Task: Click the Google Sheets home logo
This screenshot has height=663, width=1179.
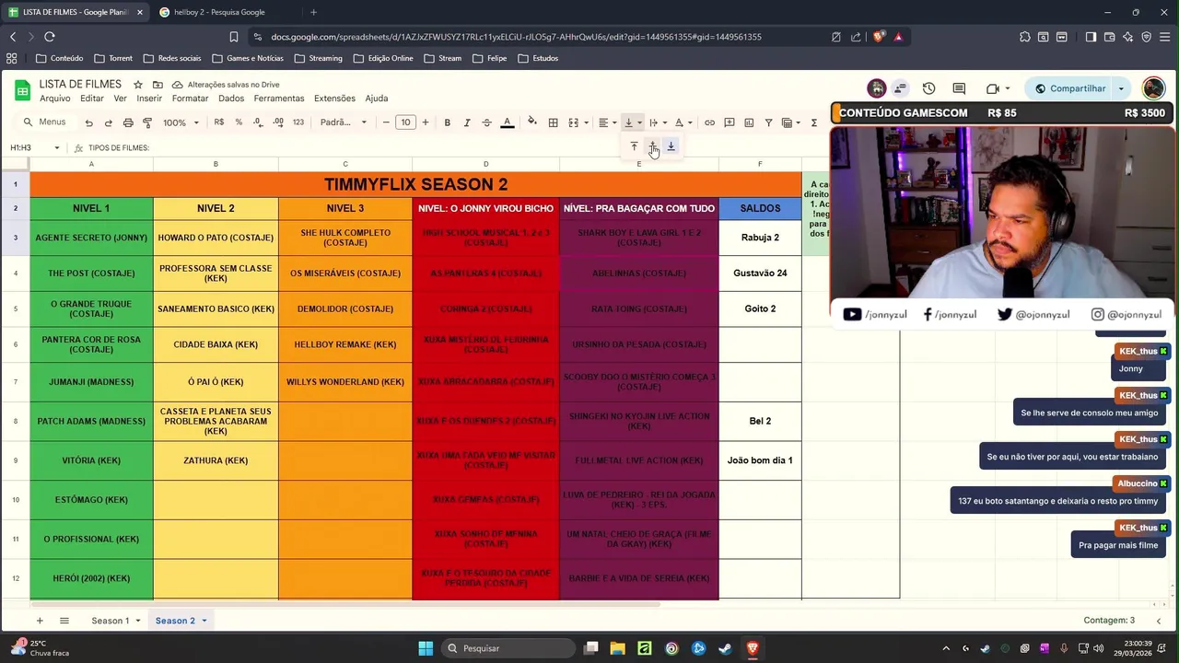Action: coord(22,89)
